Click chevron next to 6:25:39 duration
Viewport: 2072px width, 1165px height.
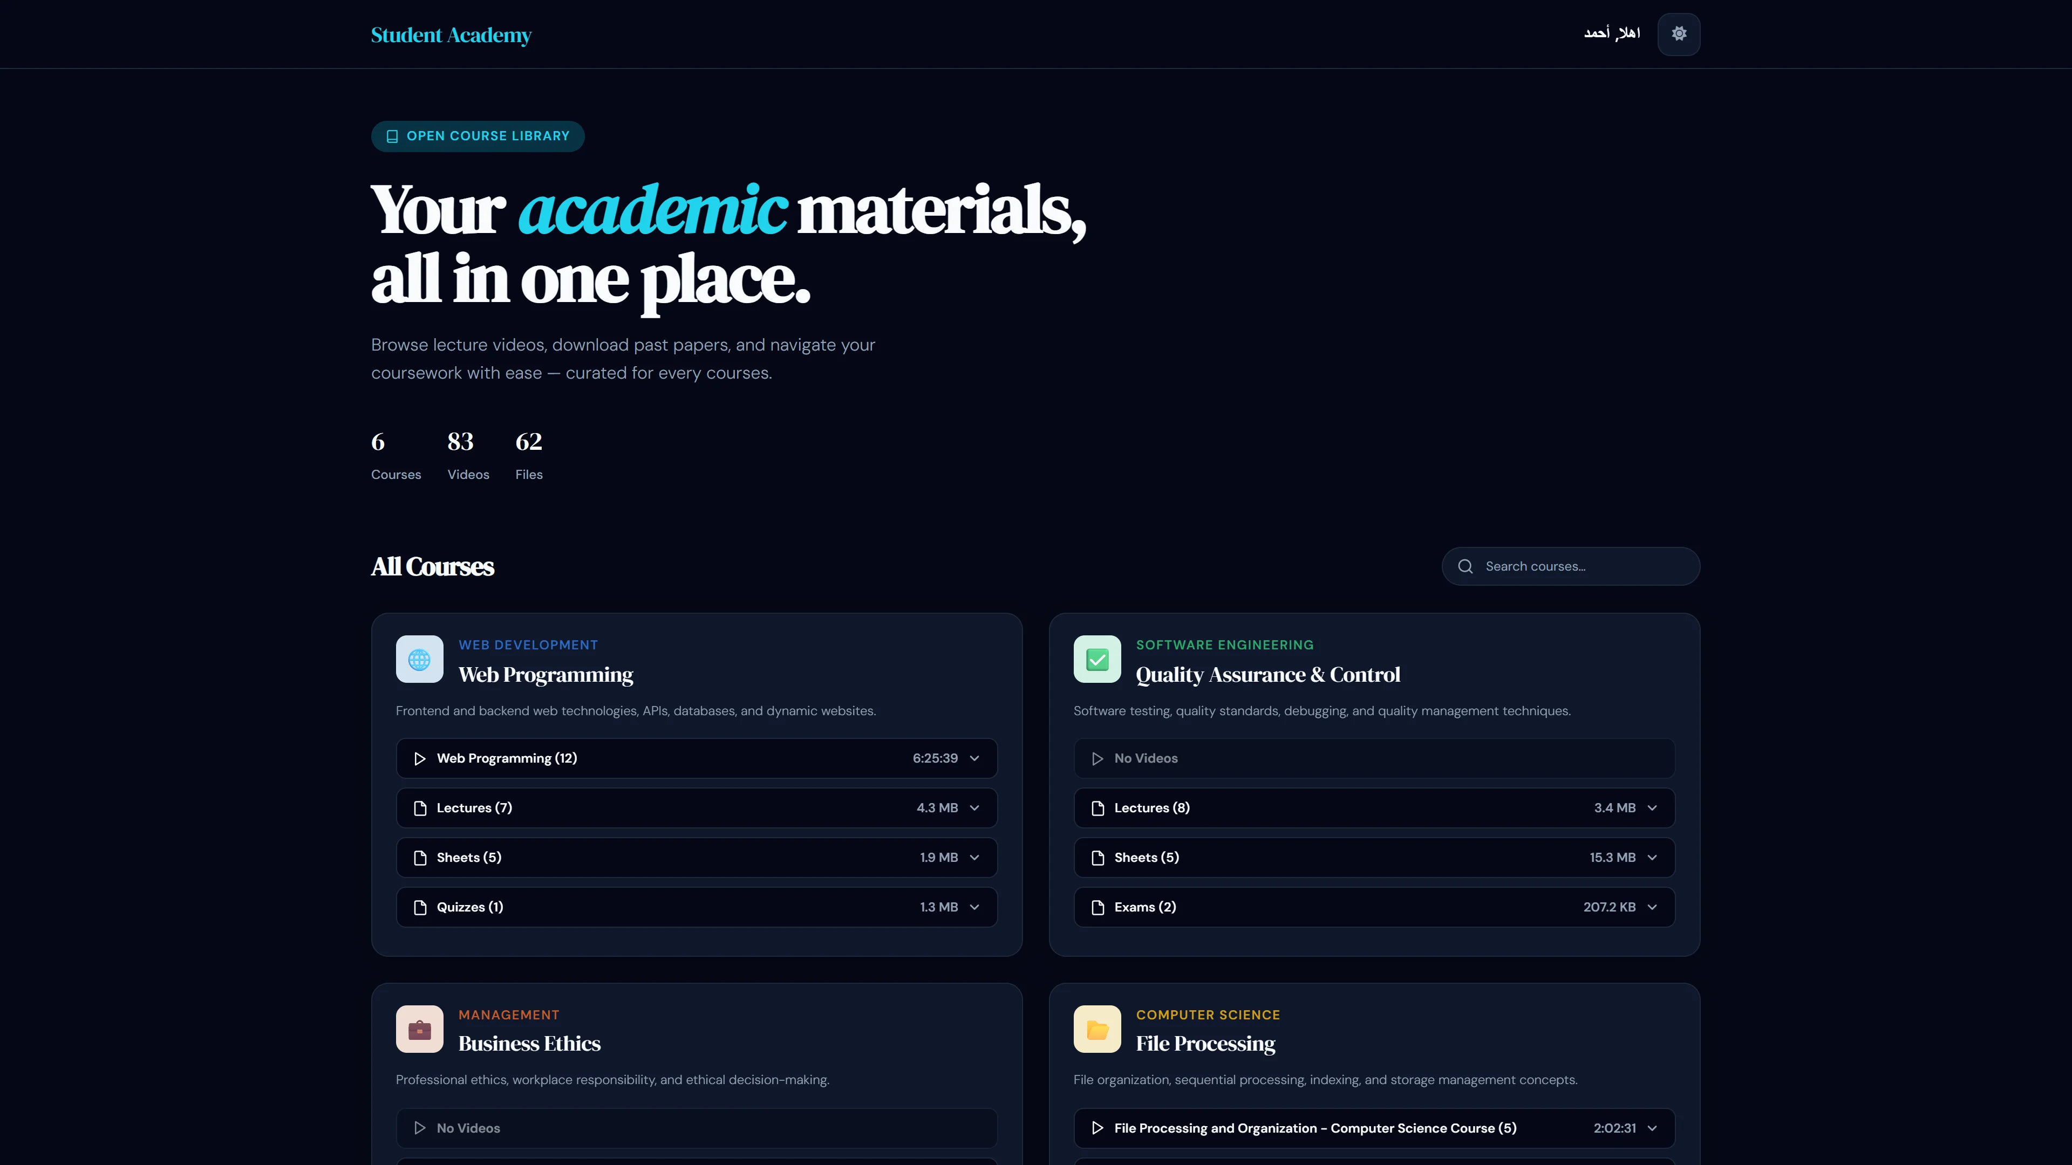[x=974, y=758]
